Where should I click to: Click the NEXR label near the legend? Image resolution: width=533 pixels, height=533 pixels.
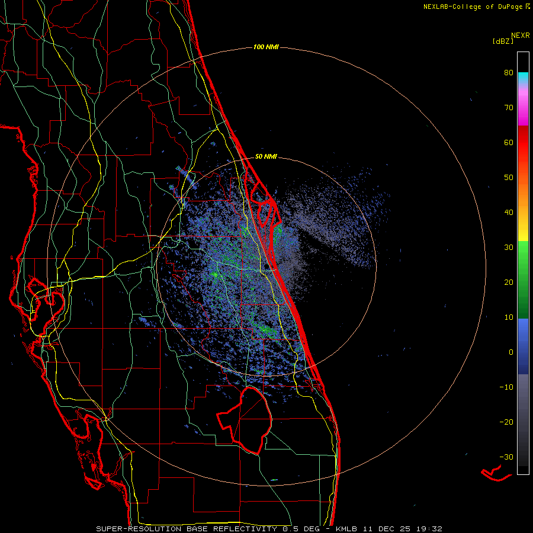point(521,36)
